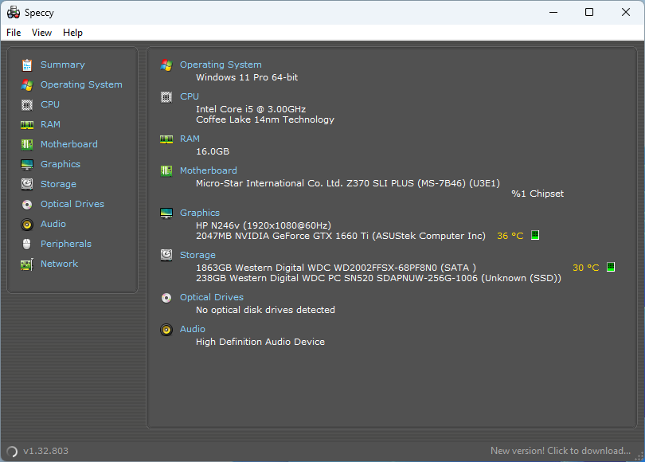Click Windows flag icon beside Operating System heading
The image size is (645, 462).
pyautogui.click(x=166, y=65)
